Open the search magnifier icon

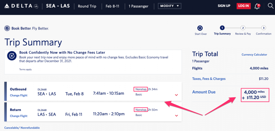(x=270, y=6)
